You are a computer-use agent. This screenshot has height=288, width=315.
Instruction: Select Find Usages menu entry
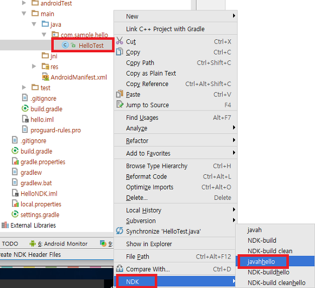pyautogui.click(x=175, y=118)
